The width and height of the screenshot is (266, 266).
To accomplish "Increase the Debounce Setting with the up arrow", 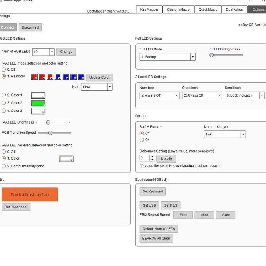I will 152,156.
